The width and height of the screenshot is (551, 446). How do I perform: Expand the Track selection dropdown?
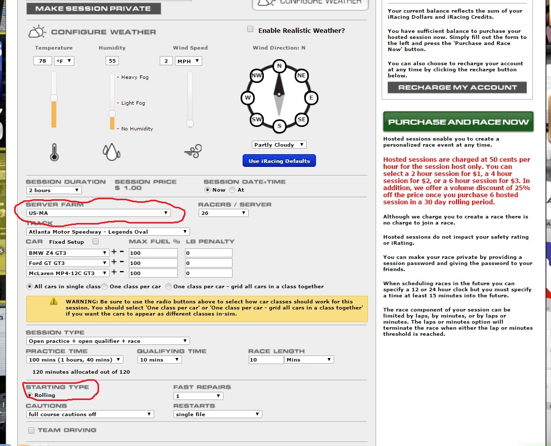point(108,232)
